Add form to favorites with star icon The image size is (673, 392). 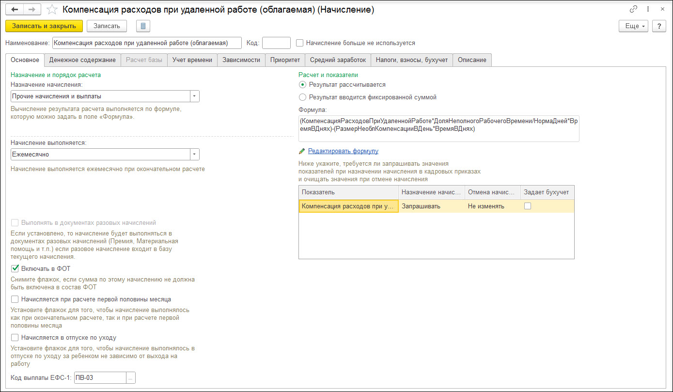52,10
